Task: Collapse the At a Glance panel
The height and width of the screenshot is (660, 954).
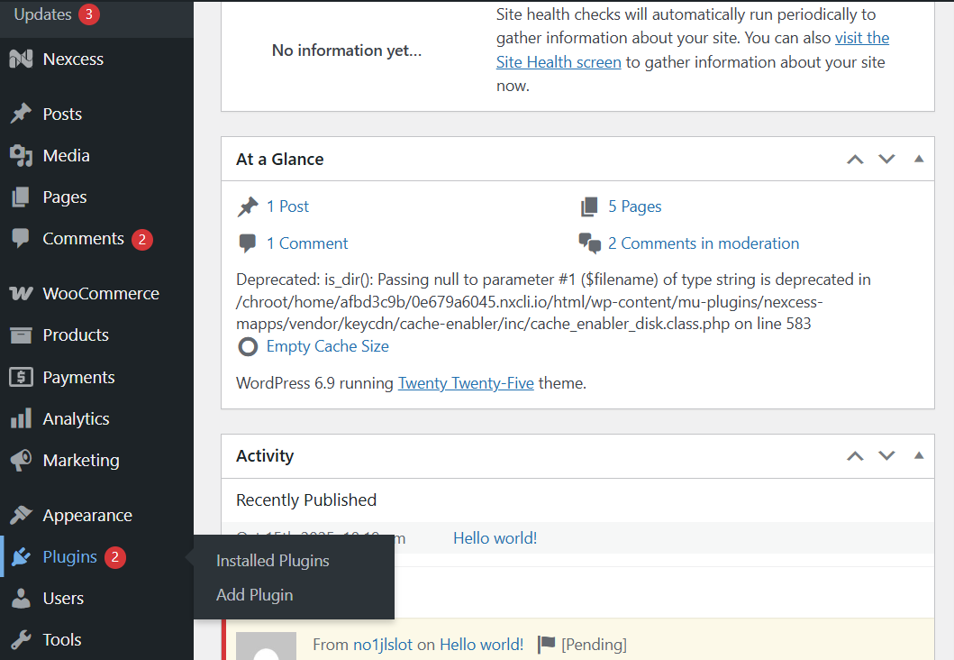Action: pyautogui.click(x=919, y=159)
